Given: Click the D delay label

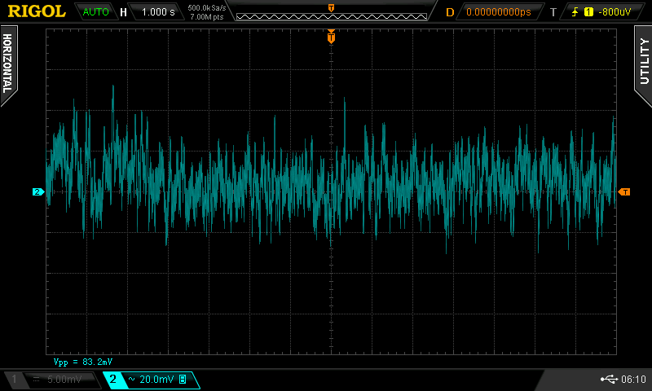Looking at the screenshot, I should click(x=450, y=12).
